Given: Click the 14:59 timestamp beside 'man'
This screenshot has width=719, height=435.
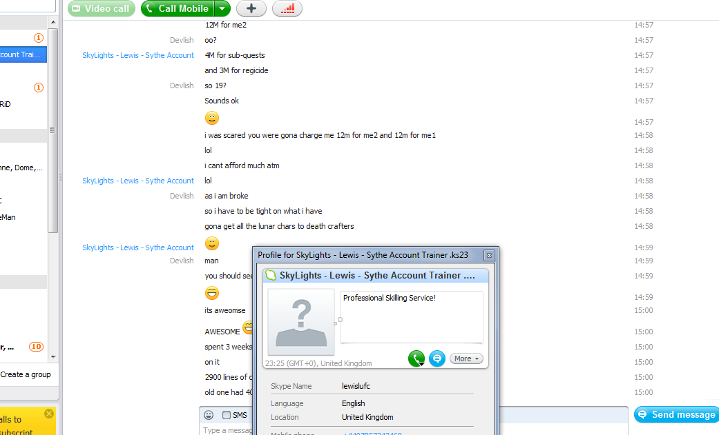Looking at the screenshot, I should pos(643,261).
